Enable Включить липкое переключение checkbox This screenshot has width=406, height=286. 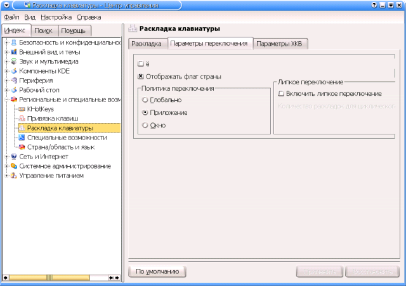282,94
